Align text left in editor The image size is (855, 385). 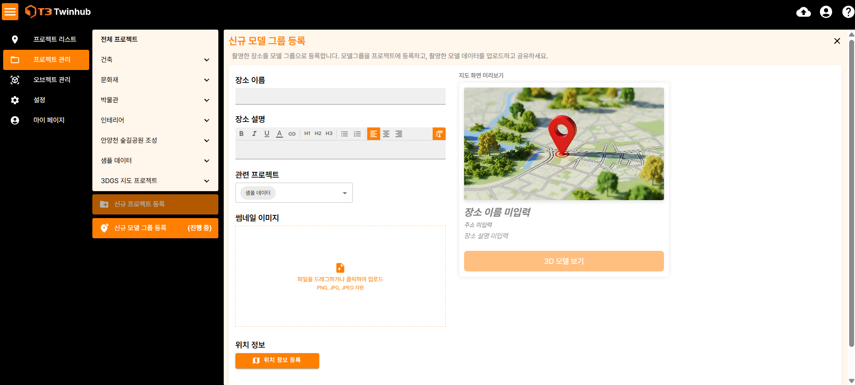[373, 134]
